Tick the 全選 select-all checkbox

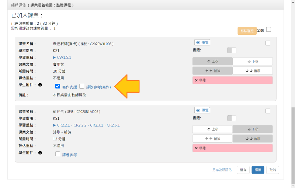coord(268,30)
